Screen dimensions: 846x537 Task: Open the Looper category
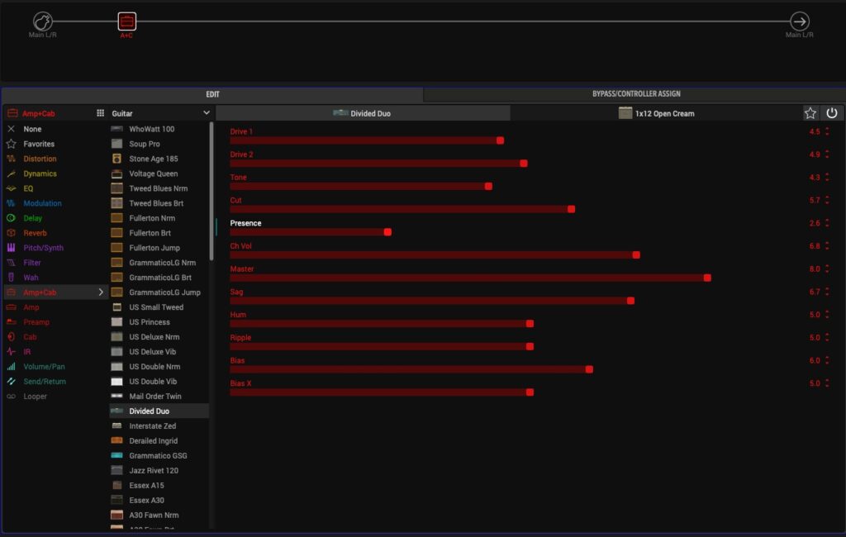click(x=35, y=397)
